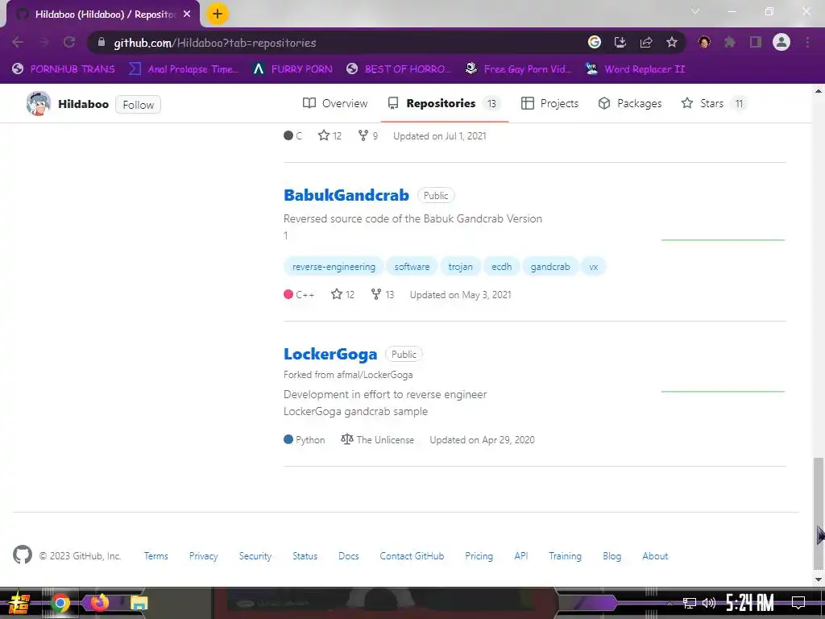Open the LockerGoga repository

330,355
